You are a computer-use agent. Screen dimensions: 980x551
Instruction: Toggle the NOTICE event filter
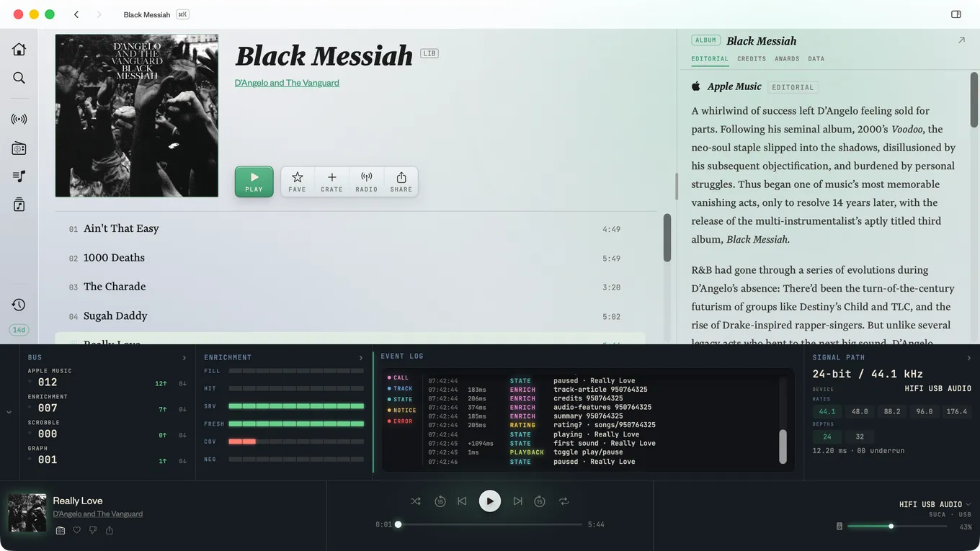(402, 411)
